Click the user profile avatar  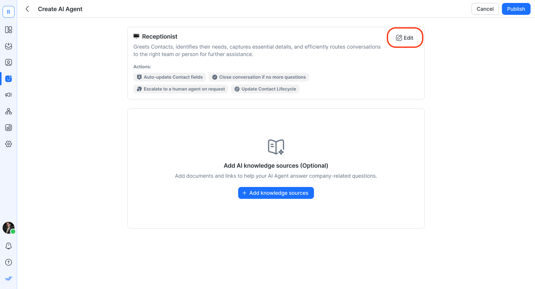(x=9, y=228)
